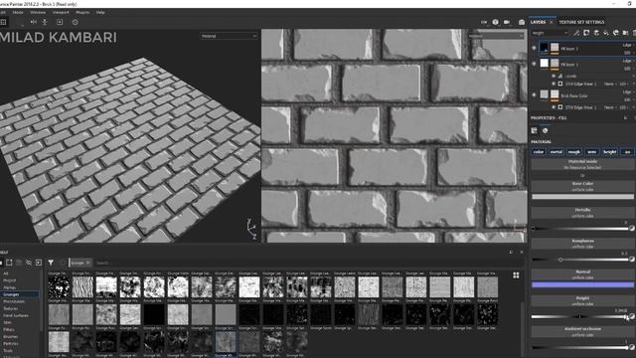This screenshot has height=358, width=636.
Task: Hide the Brick Base Color layer
Action: 534,95
